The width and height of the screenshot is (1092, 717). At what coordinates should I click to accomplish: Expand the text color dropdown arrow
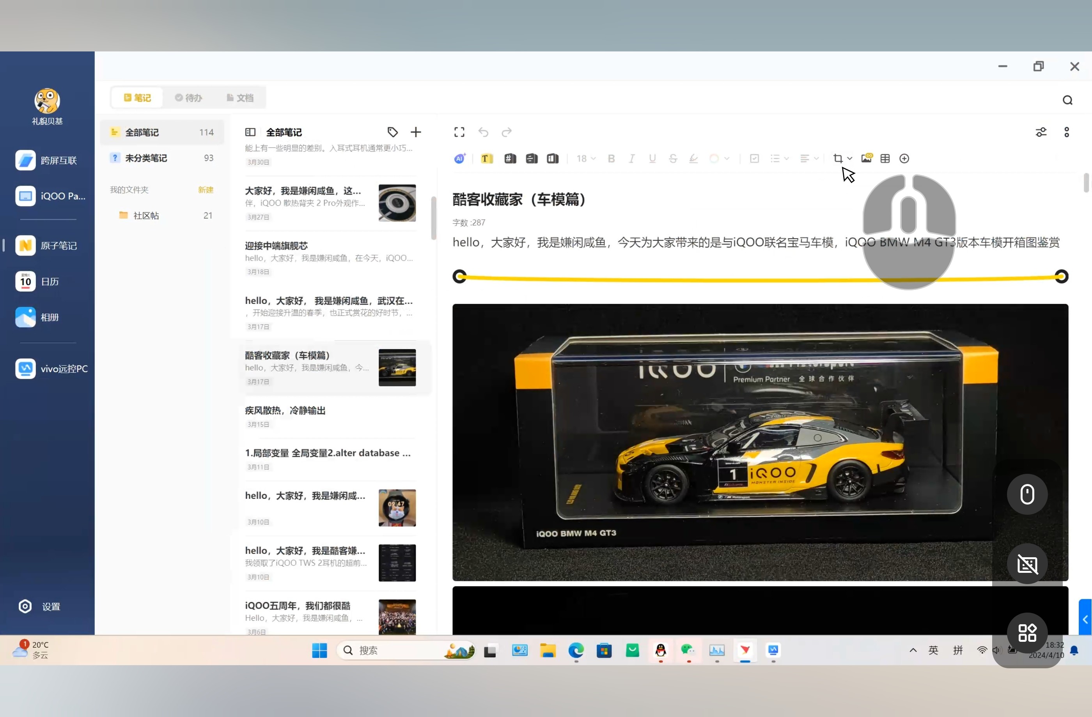point(727,159)
